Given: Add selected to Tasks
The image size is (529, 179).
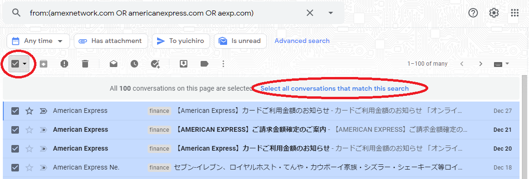Looking at the screenshot, I should point(156,64).
